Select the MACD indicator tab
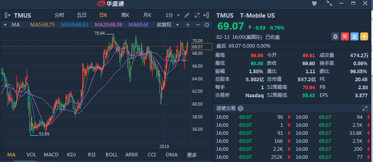 pyautogui.click(x=51, y=155)
